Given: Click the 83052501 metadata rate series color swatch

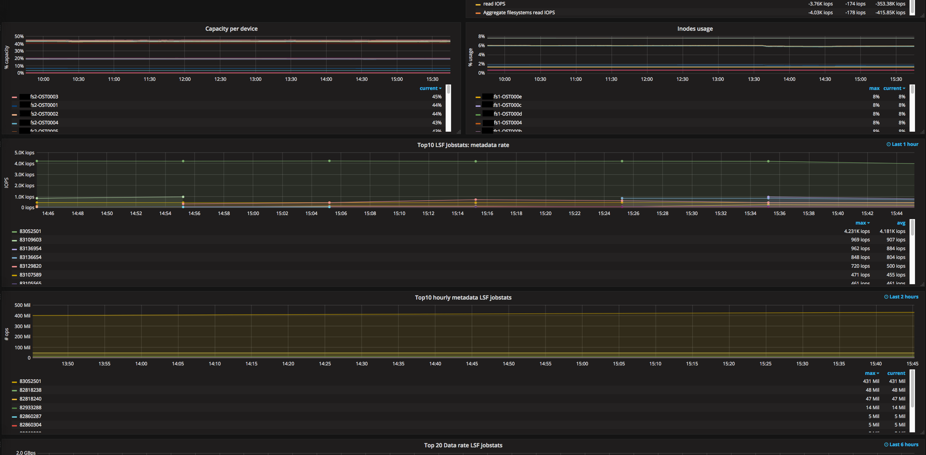Looking at the screenshot, I should 14,232.
